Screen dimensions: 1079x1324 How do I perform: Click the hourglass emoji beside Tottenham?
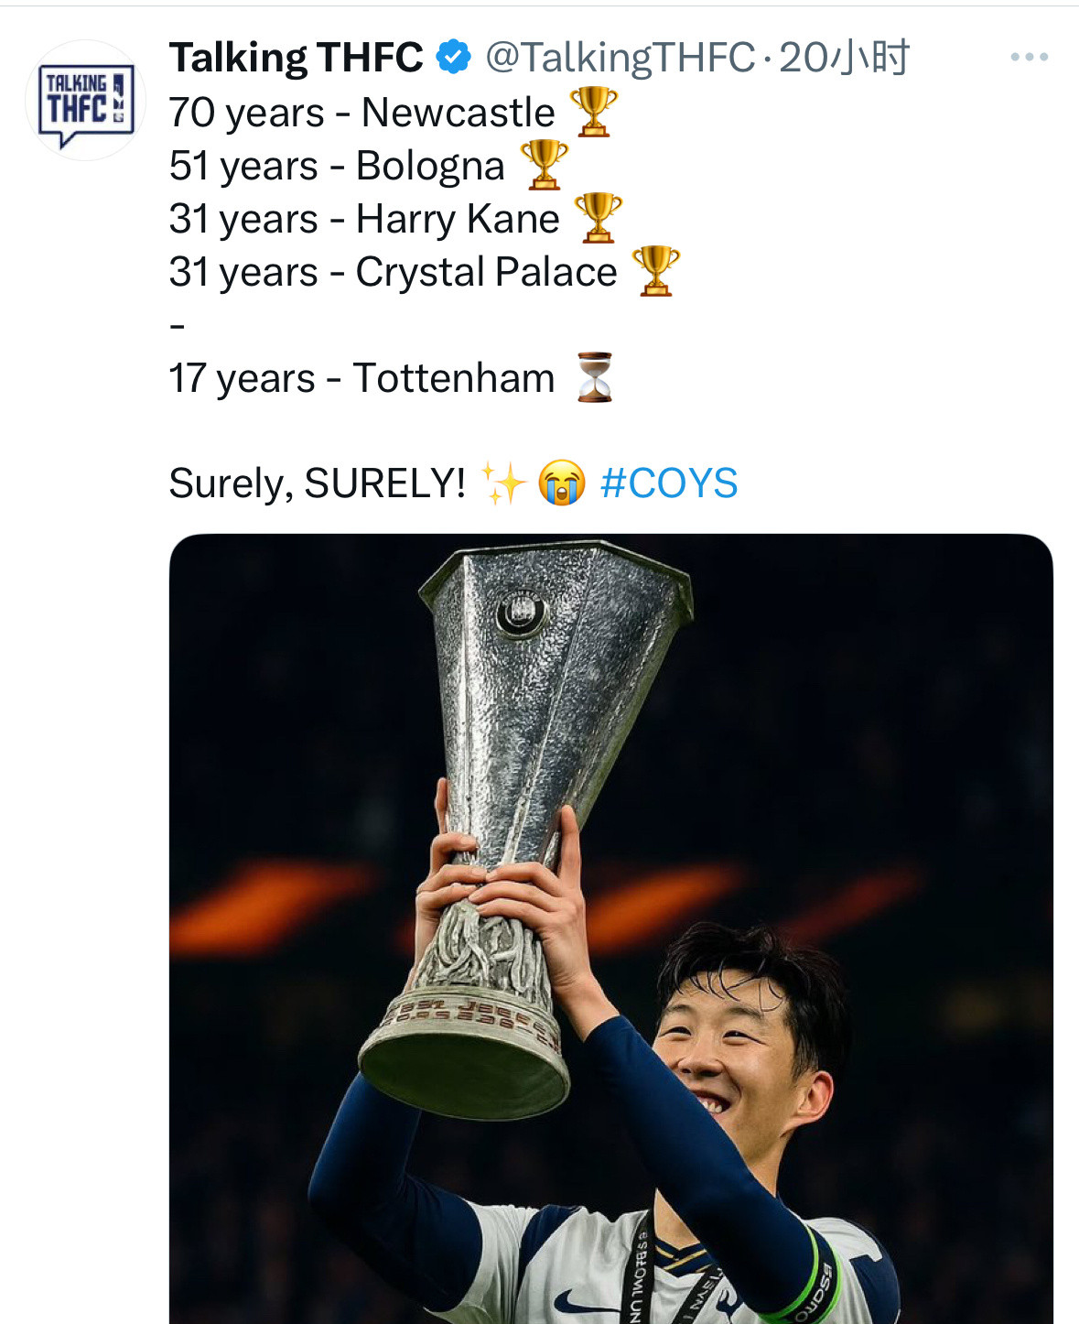point(595,377)
